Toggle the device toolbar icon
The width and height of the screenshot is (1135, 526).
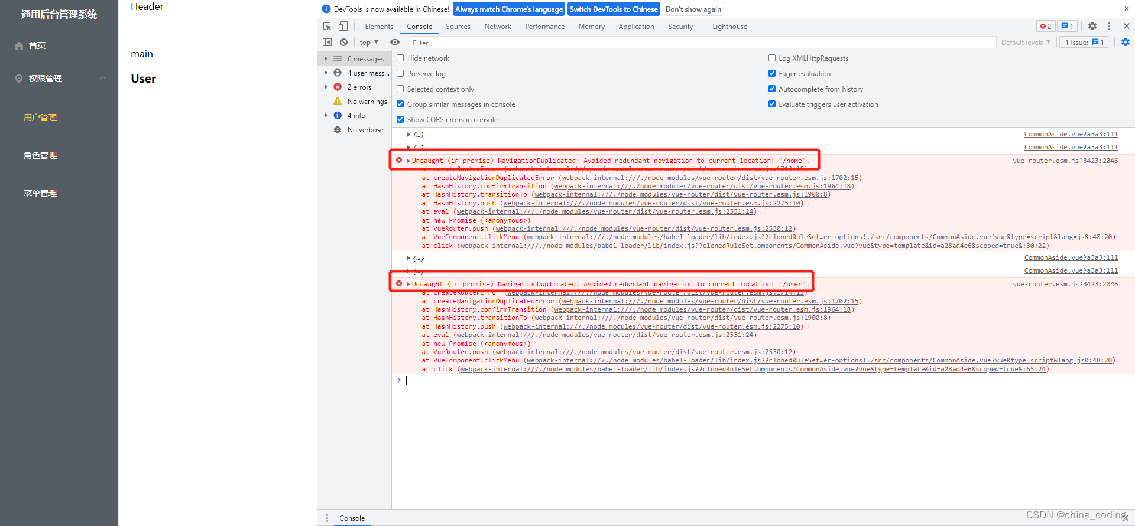pos(343,27)
